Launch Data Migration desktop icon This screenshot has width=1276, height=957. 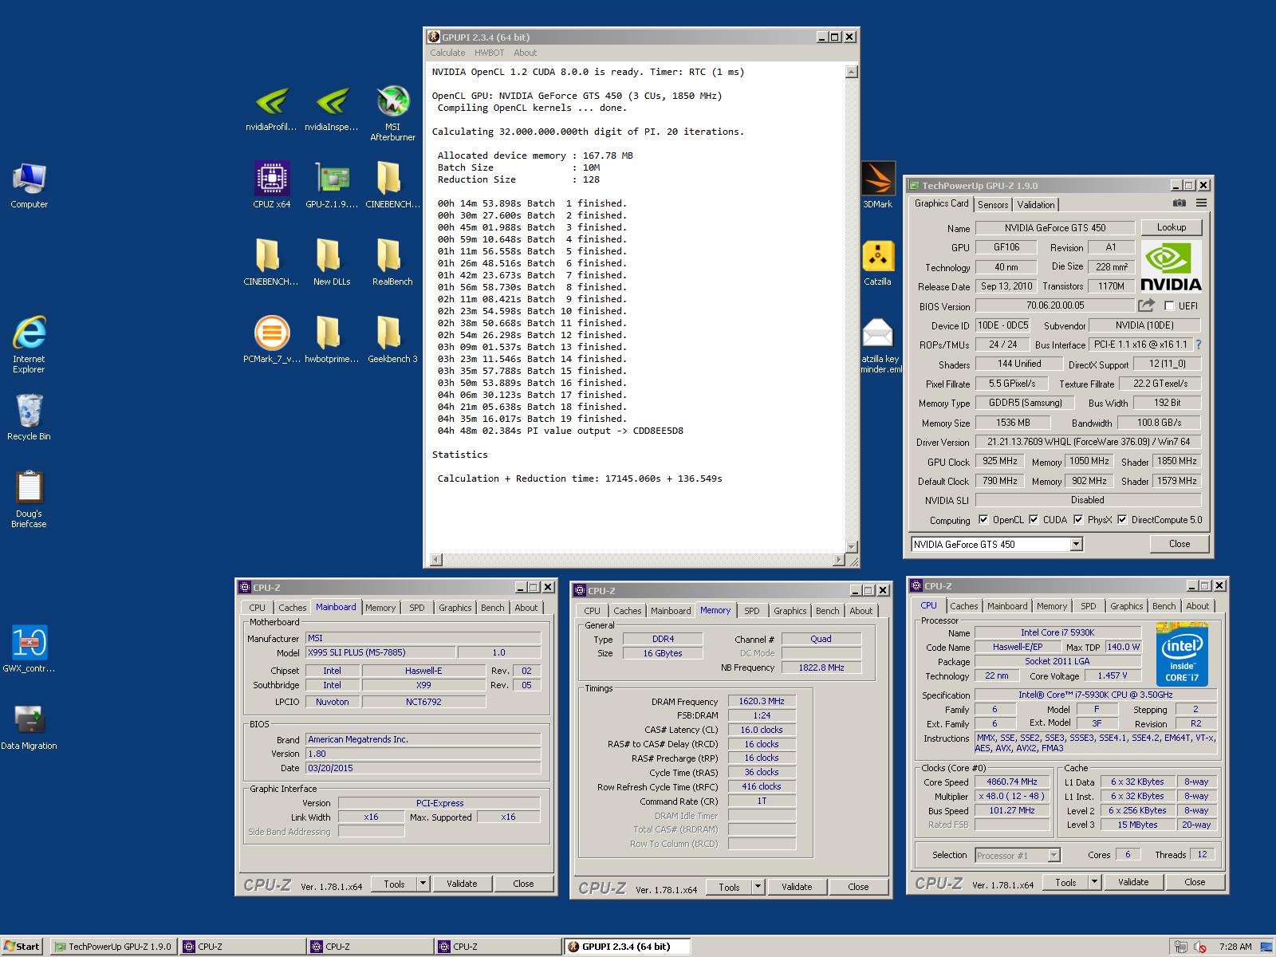[29, 727]
